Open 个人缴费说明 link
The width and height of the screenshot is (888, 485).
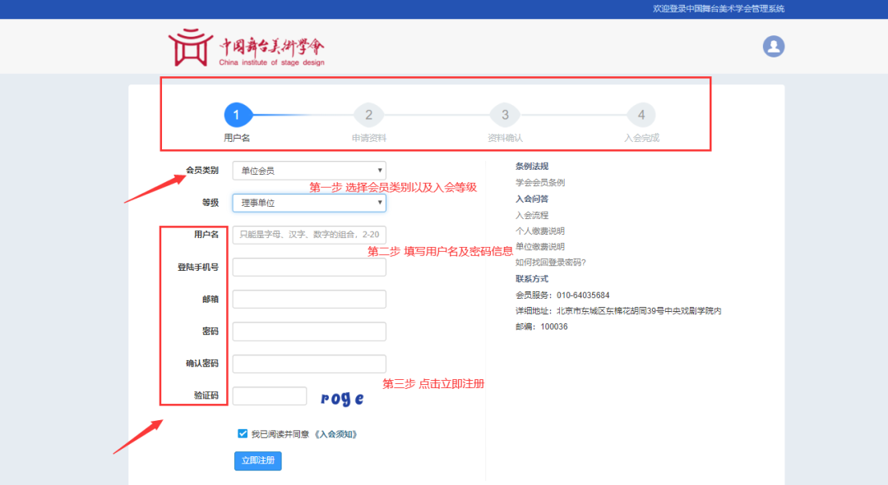pos(540,231)
